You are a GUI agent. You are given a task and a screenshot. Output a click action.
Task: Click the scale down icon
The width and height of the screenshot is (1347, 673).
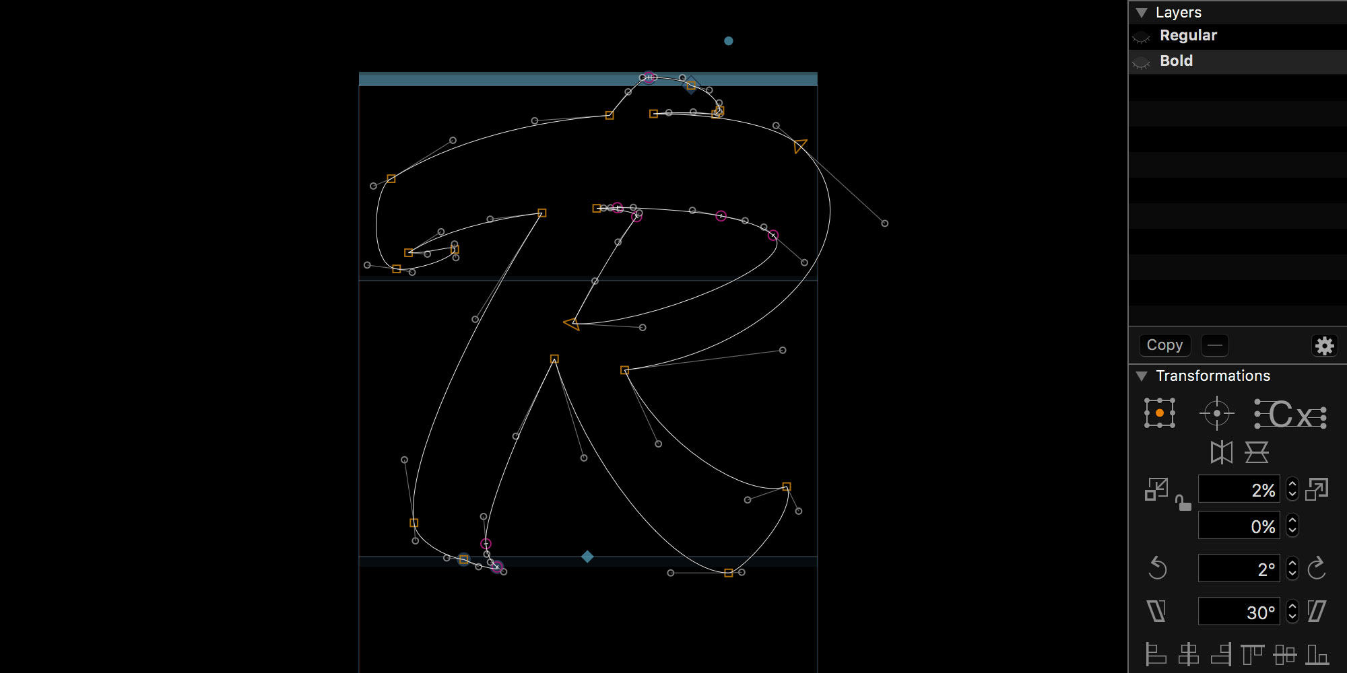coord(1156,489)
